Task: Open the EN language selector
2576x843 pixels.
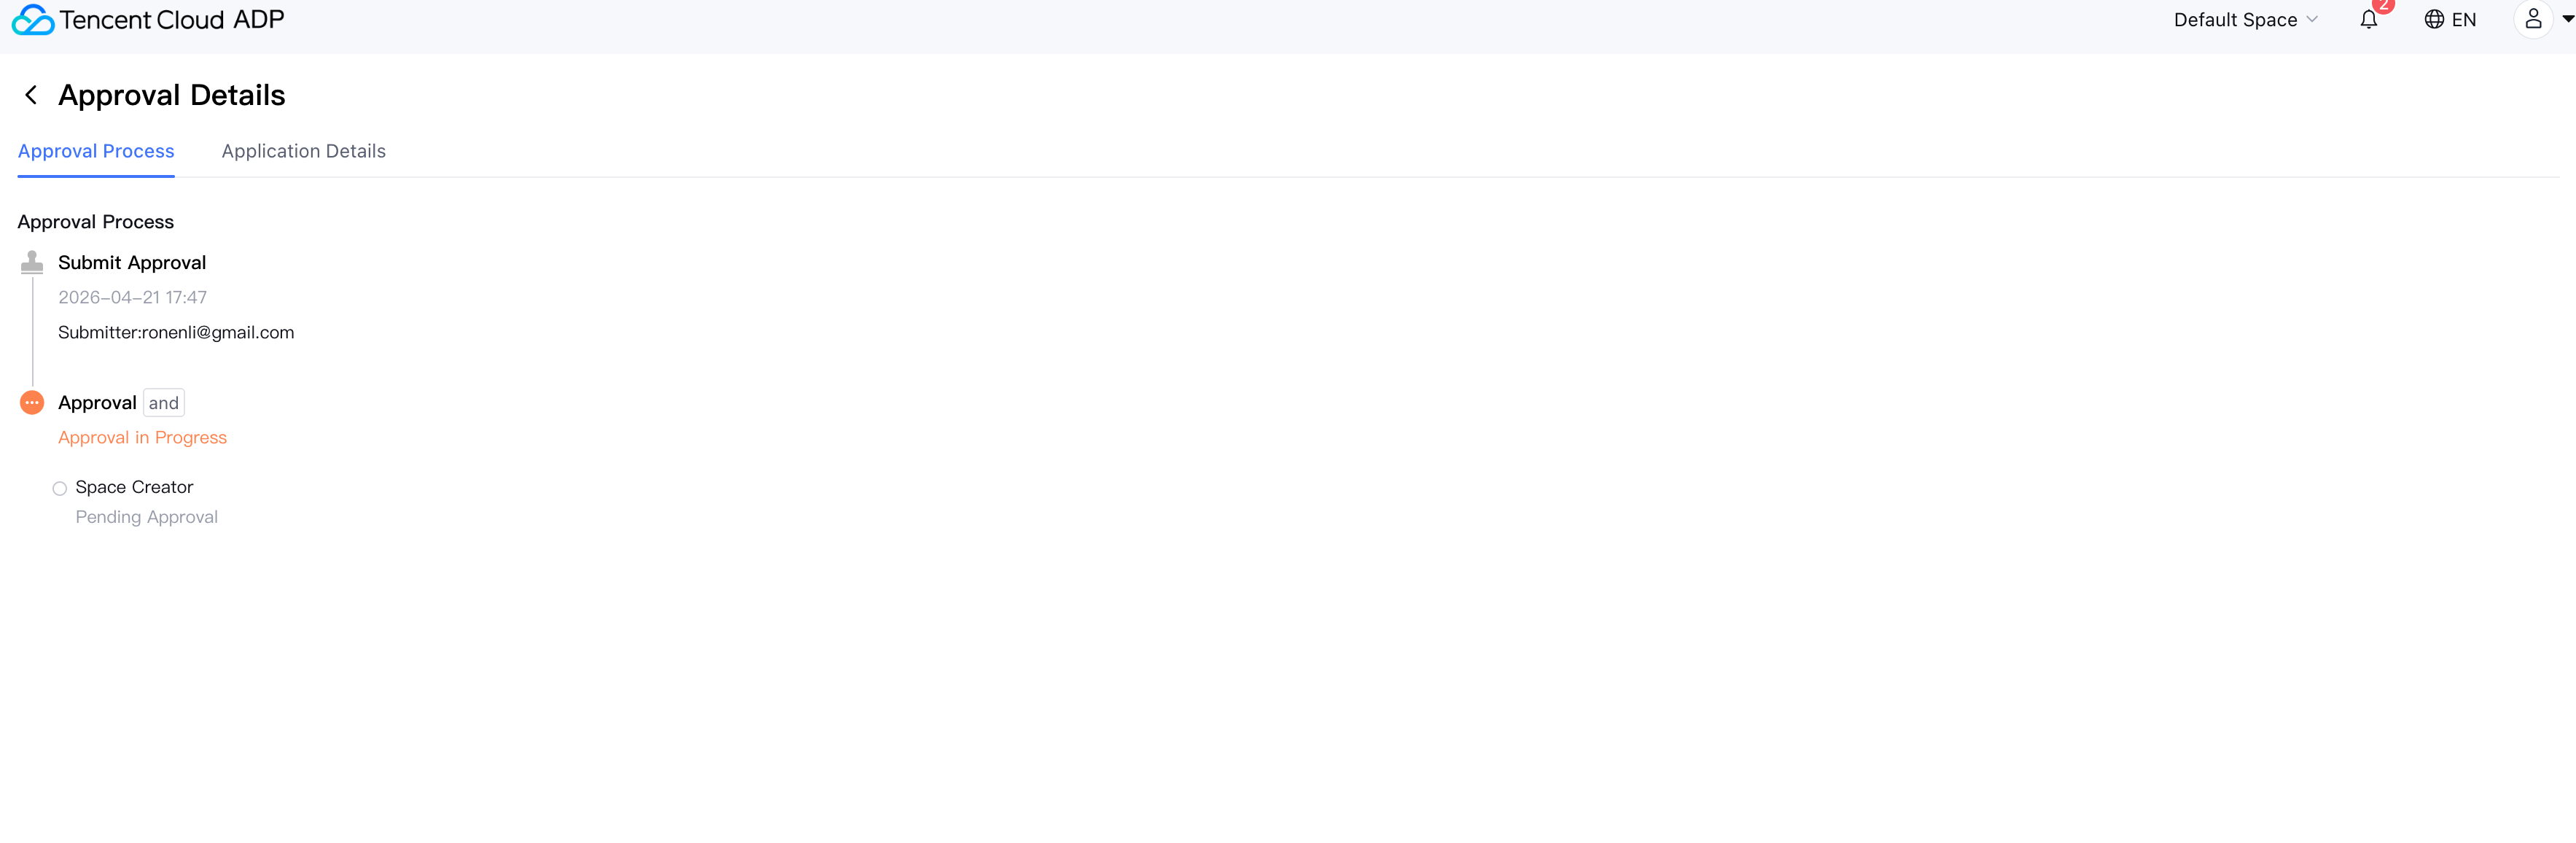Action: [2450, 19]
